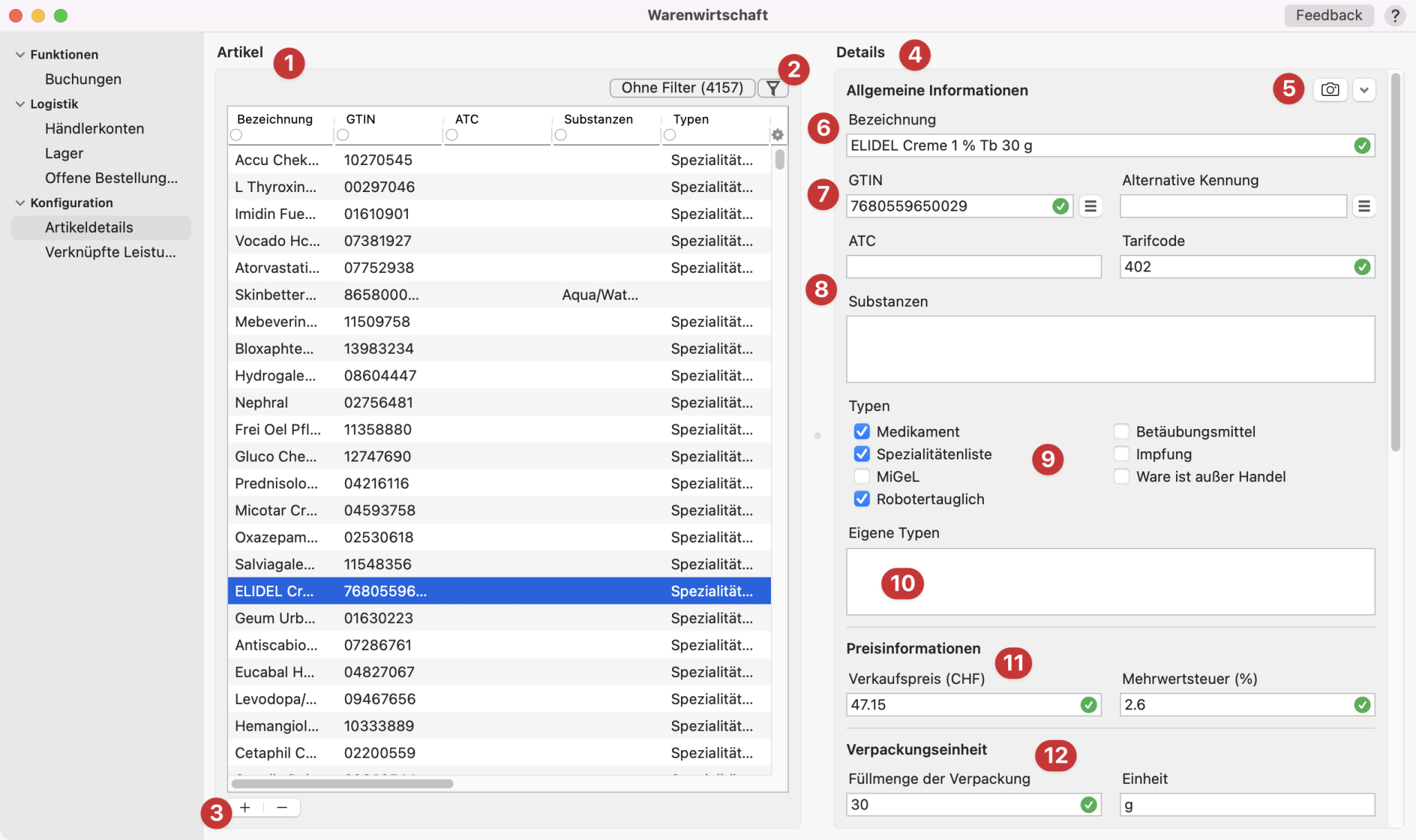
Task: Disable the Robotertauglich checkbox
Action: coord(861,497)
